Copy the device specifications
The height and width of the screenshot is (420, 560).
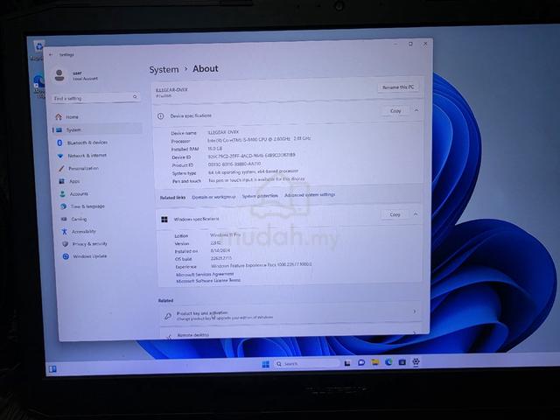395,111
